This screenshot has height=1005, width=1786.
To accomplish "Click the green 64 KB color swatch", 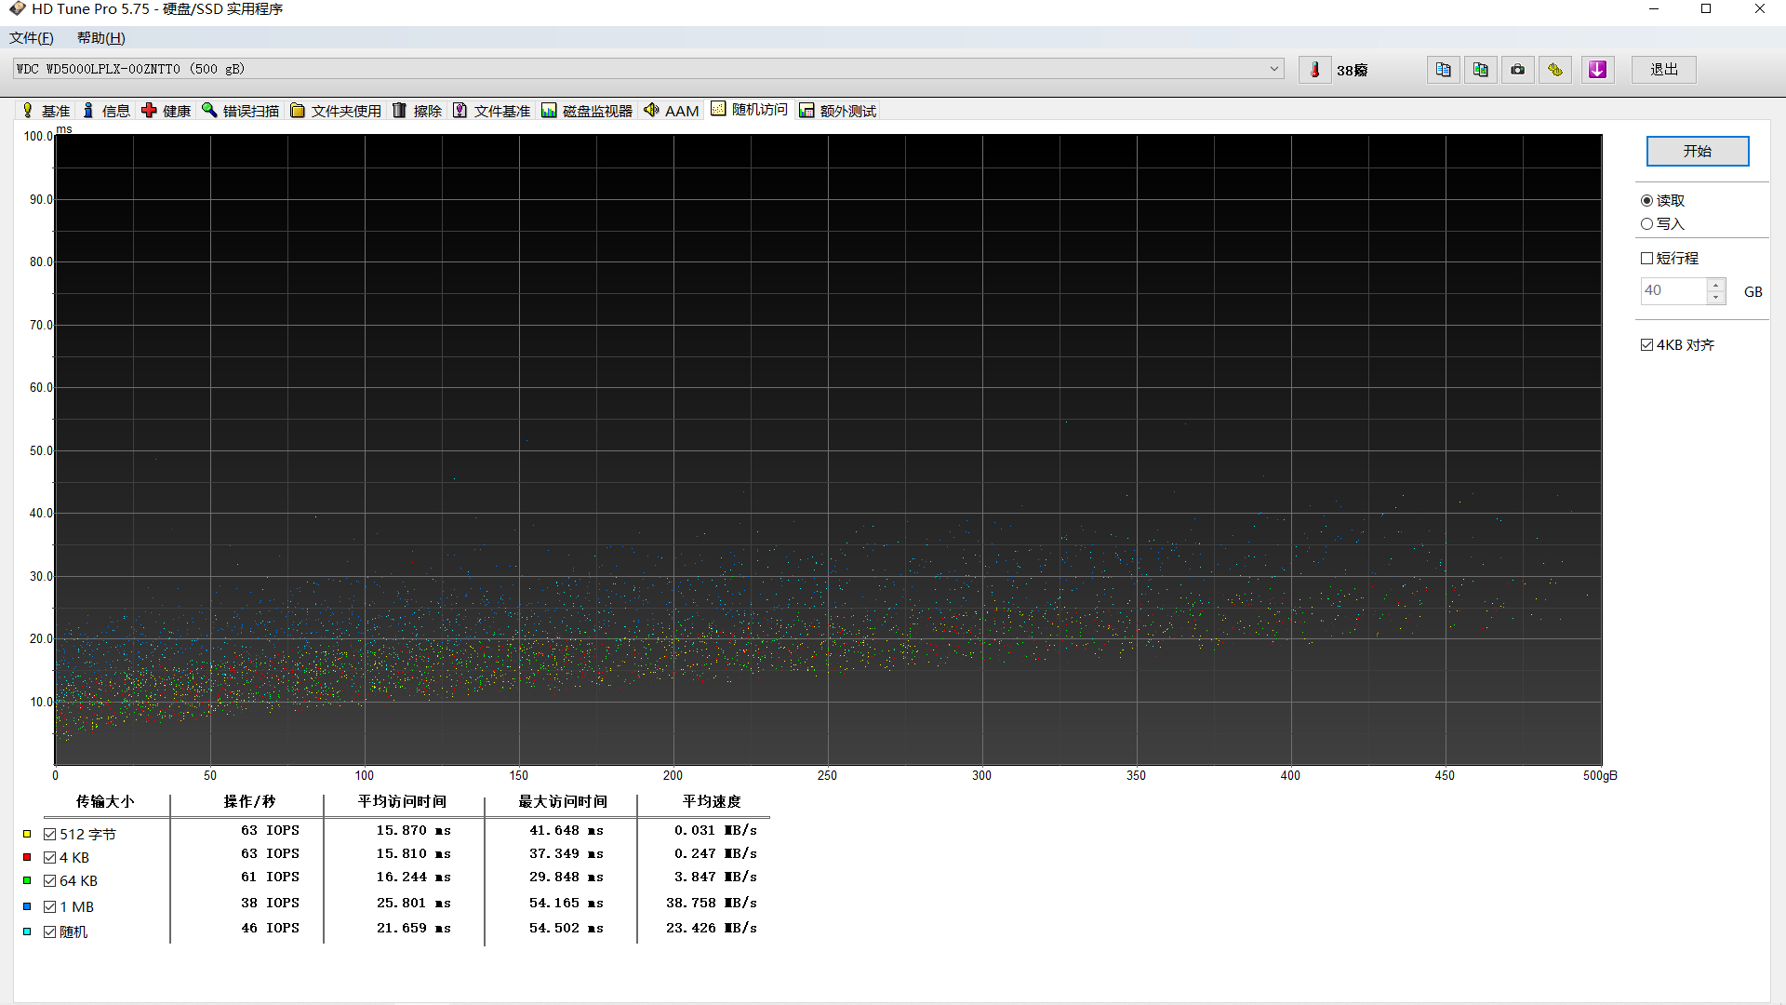I will (x=27, y=881).
